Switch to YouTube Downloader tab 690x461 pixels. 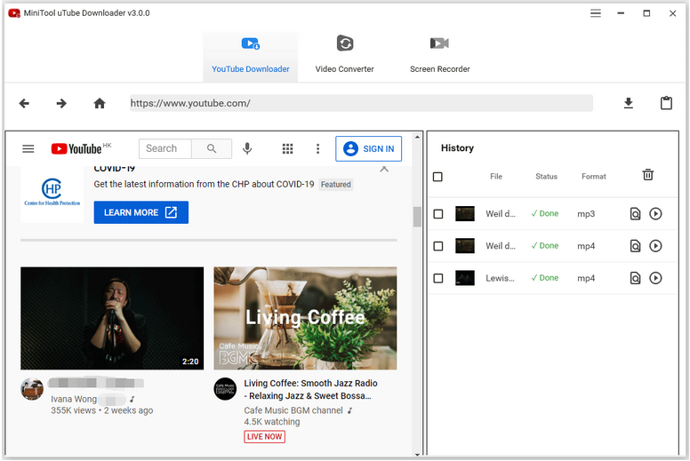pos(251,57)
